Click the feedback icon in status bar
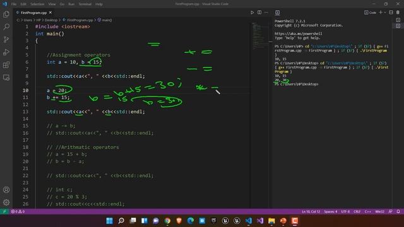This screenshot has height=227, width=404. pyautogui.click(x=391, y=212)
